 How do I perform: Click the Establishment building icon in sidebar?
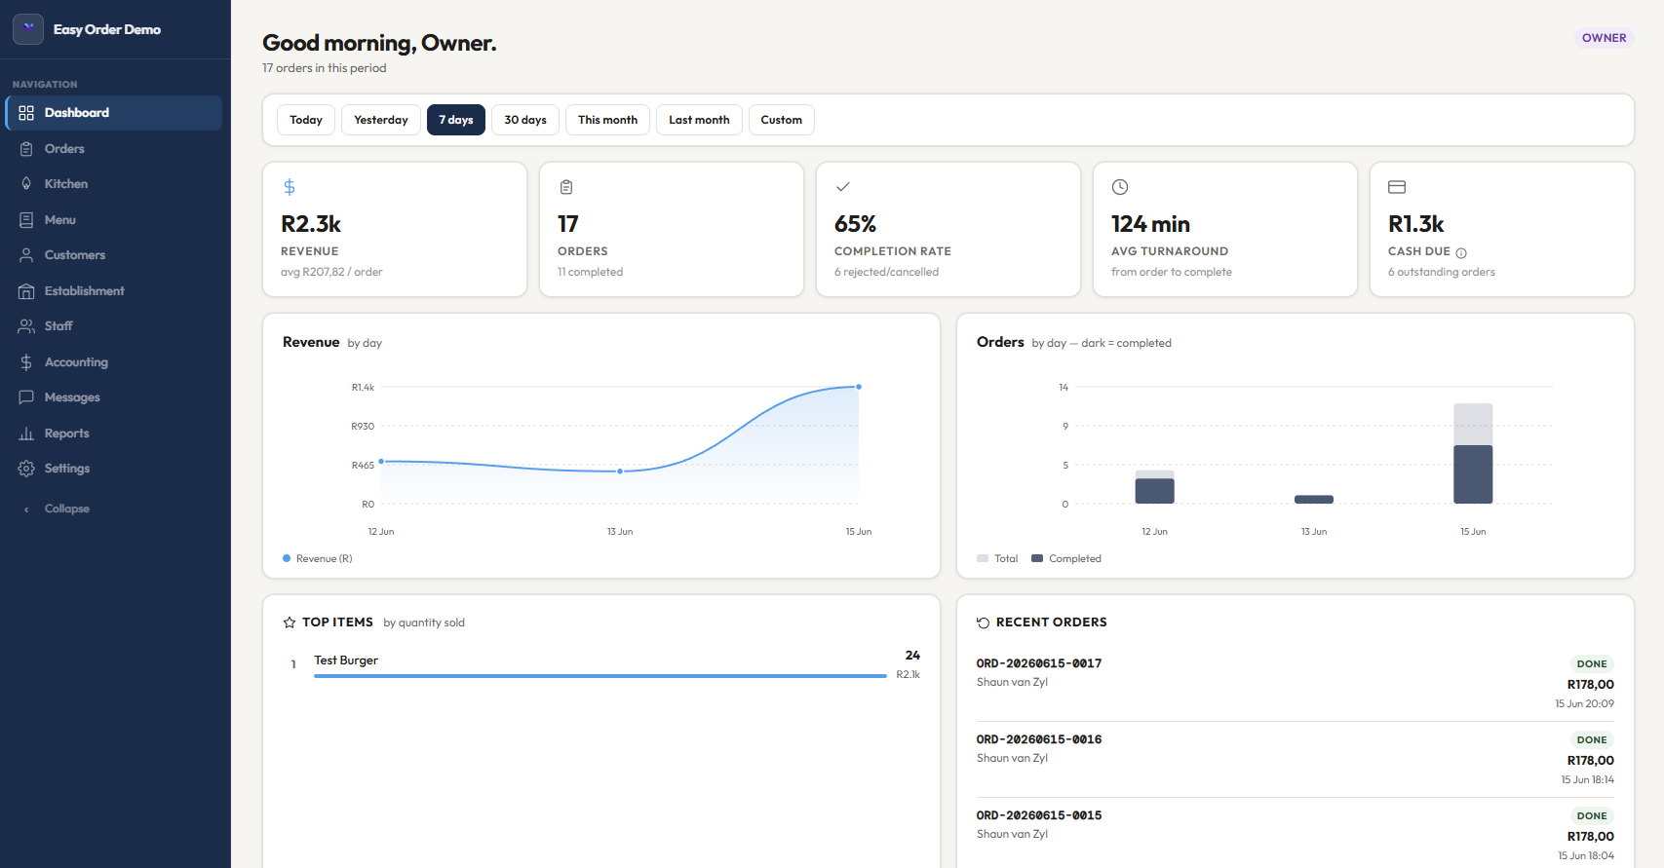click(26, 291)
